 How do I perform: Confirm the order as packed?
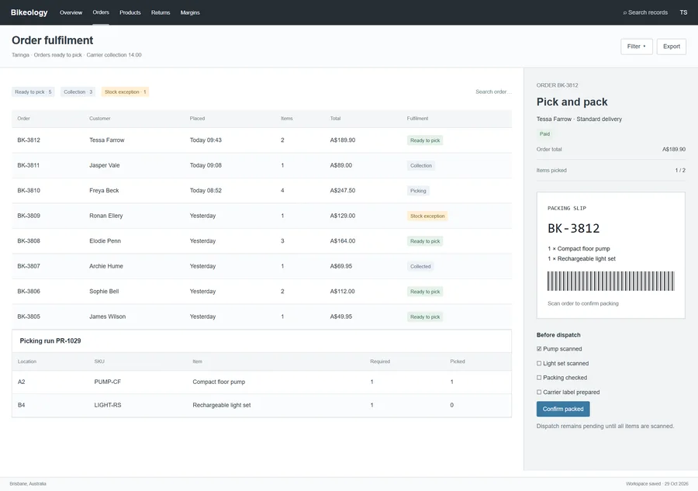pos(563,409)
